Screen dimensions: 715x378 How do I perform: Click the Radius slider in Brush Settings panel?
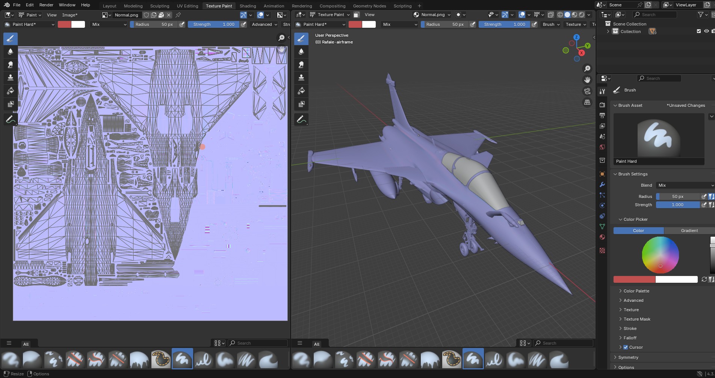[678, 196]
